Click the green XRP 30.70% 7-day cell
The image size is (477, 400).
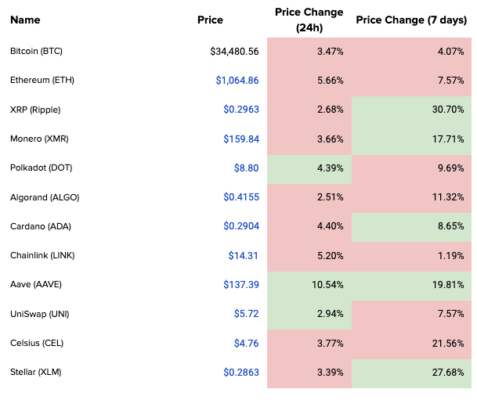pos(411,110)
